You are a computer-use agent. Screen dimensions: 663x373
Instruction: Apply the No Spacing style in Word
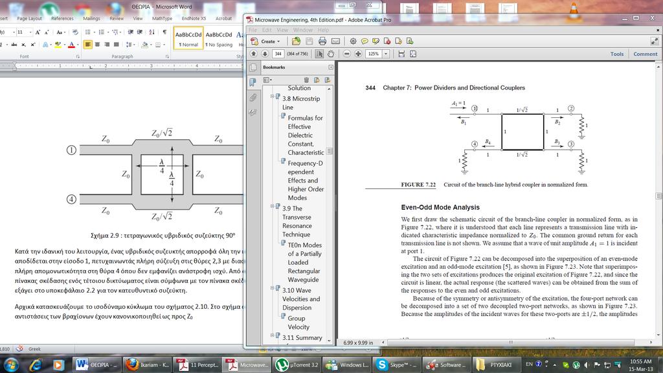point(219,38)
